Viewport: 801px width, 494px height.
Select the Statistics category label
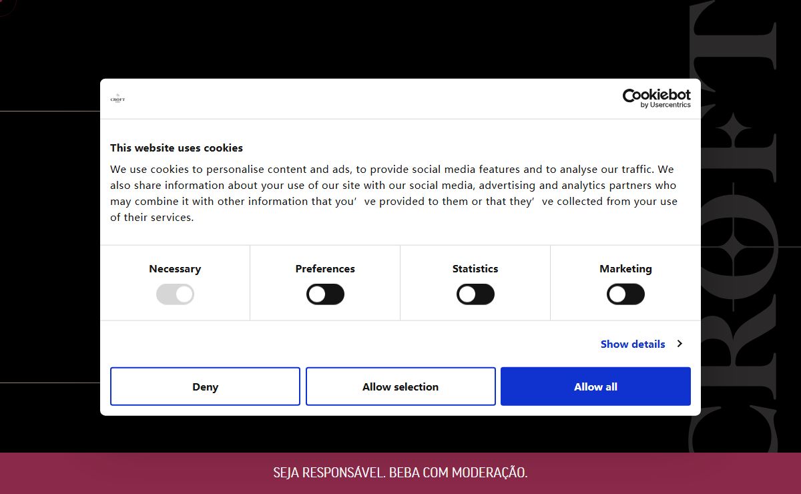point(475,268)
